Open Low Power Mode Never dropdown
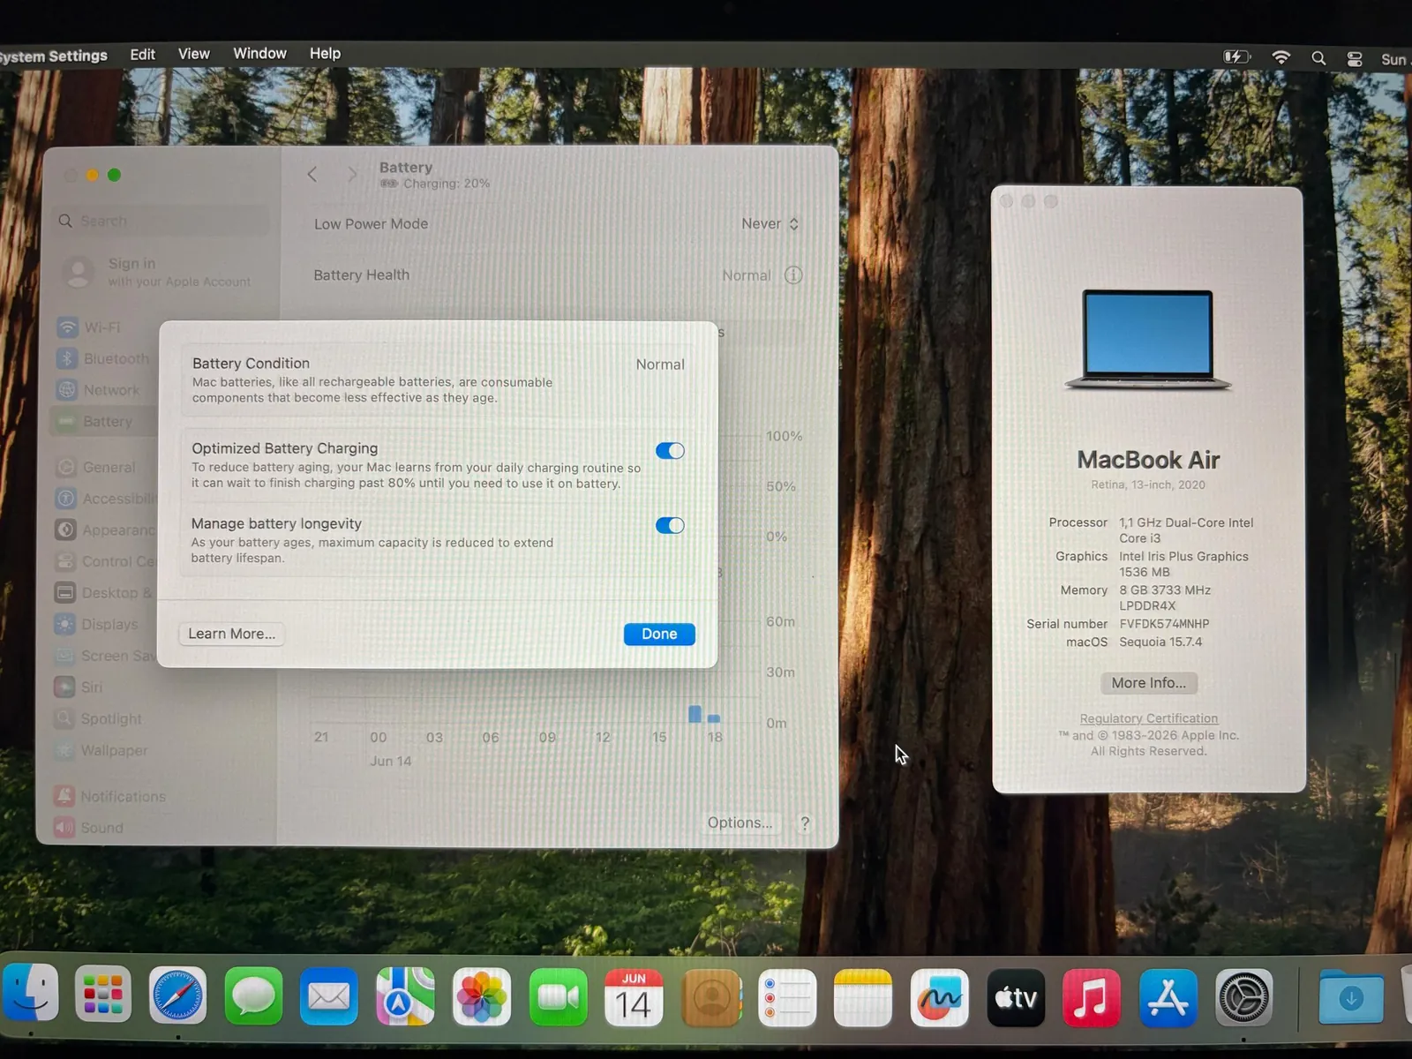1412x1059 pixels. (x=770, y=224)
